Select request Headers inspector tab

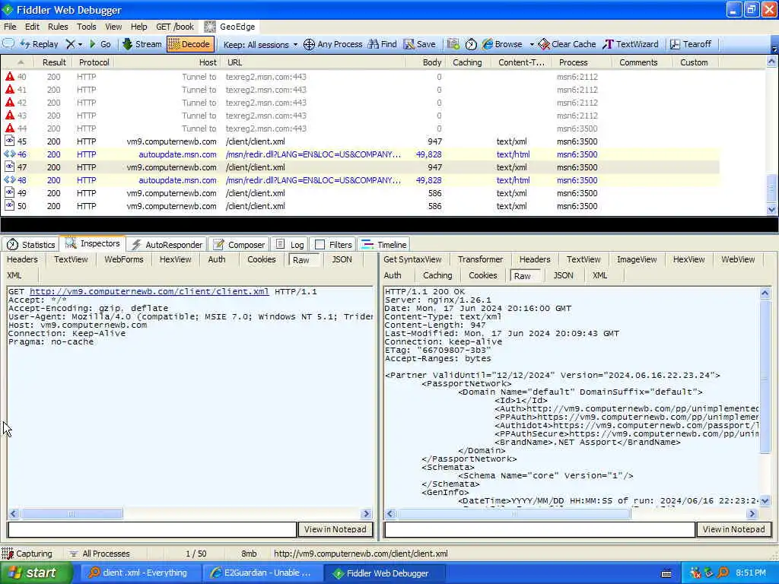tap(22, 259)
